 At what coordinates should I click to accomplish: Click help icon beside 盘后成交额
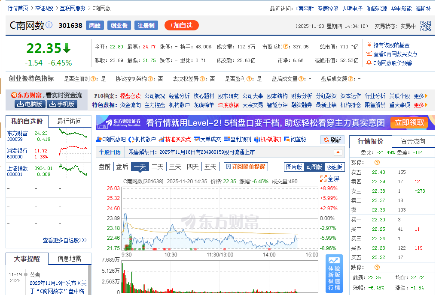pyautogui.click(x=351, y=79)
